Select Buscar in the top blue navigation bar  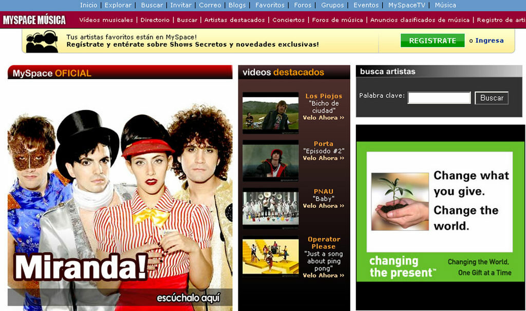tap(152, 5)
